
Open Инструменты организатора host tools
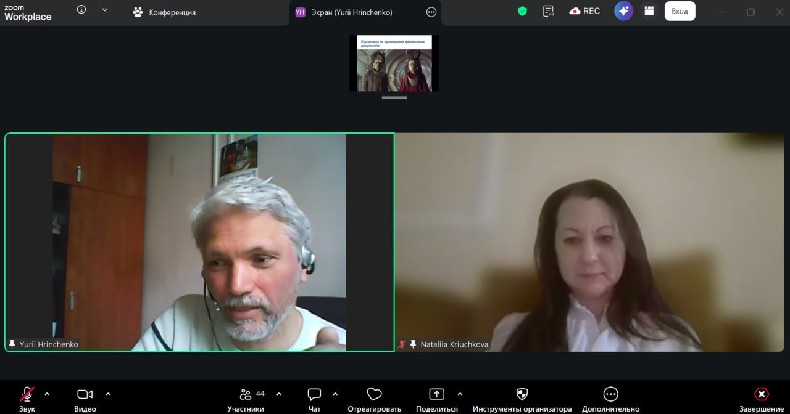coord(522,399)
